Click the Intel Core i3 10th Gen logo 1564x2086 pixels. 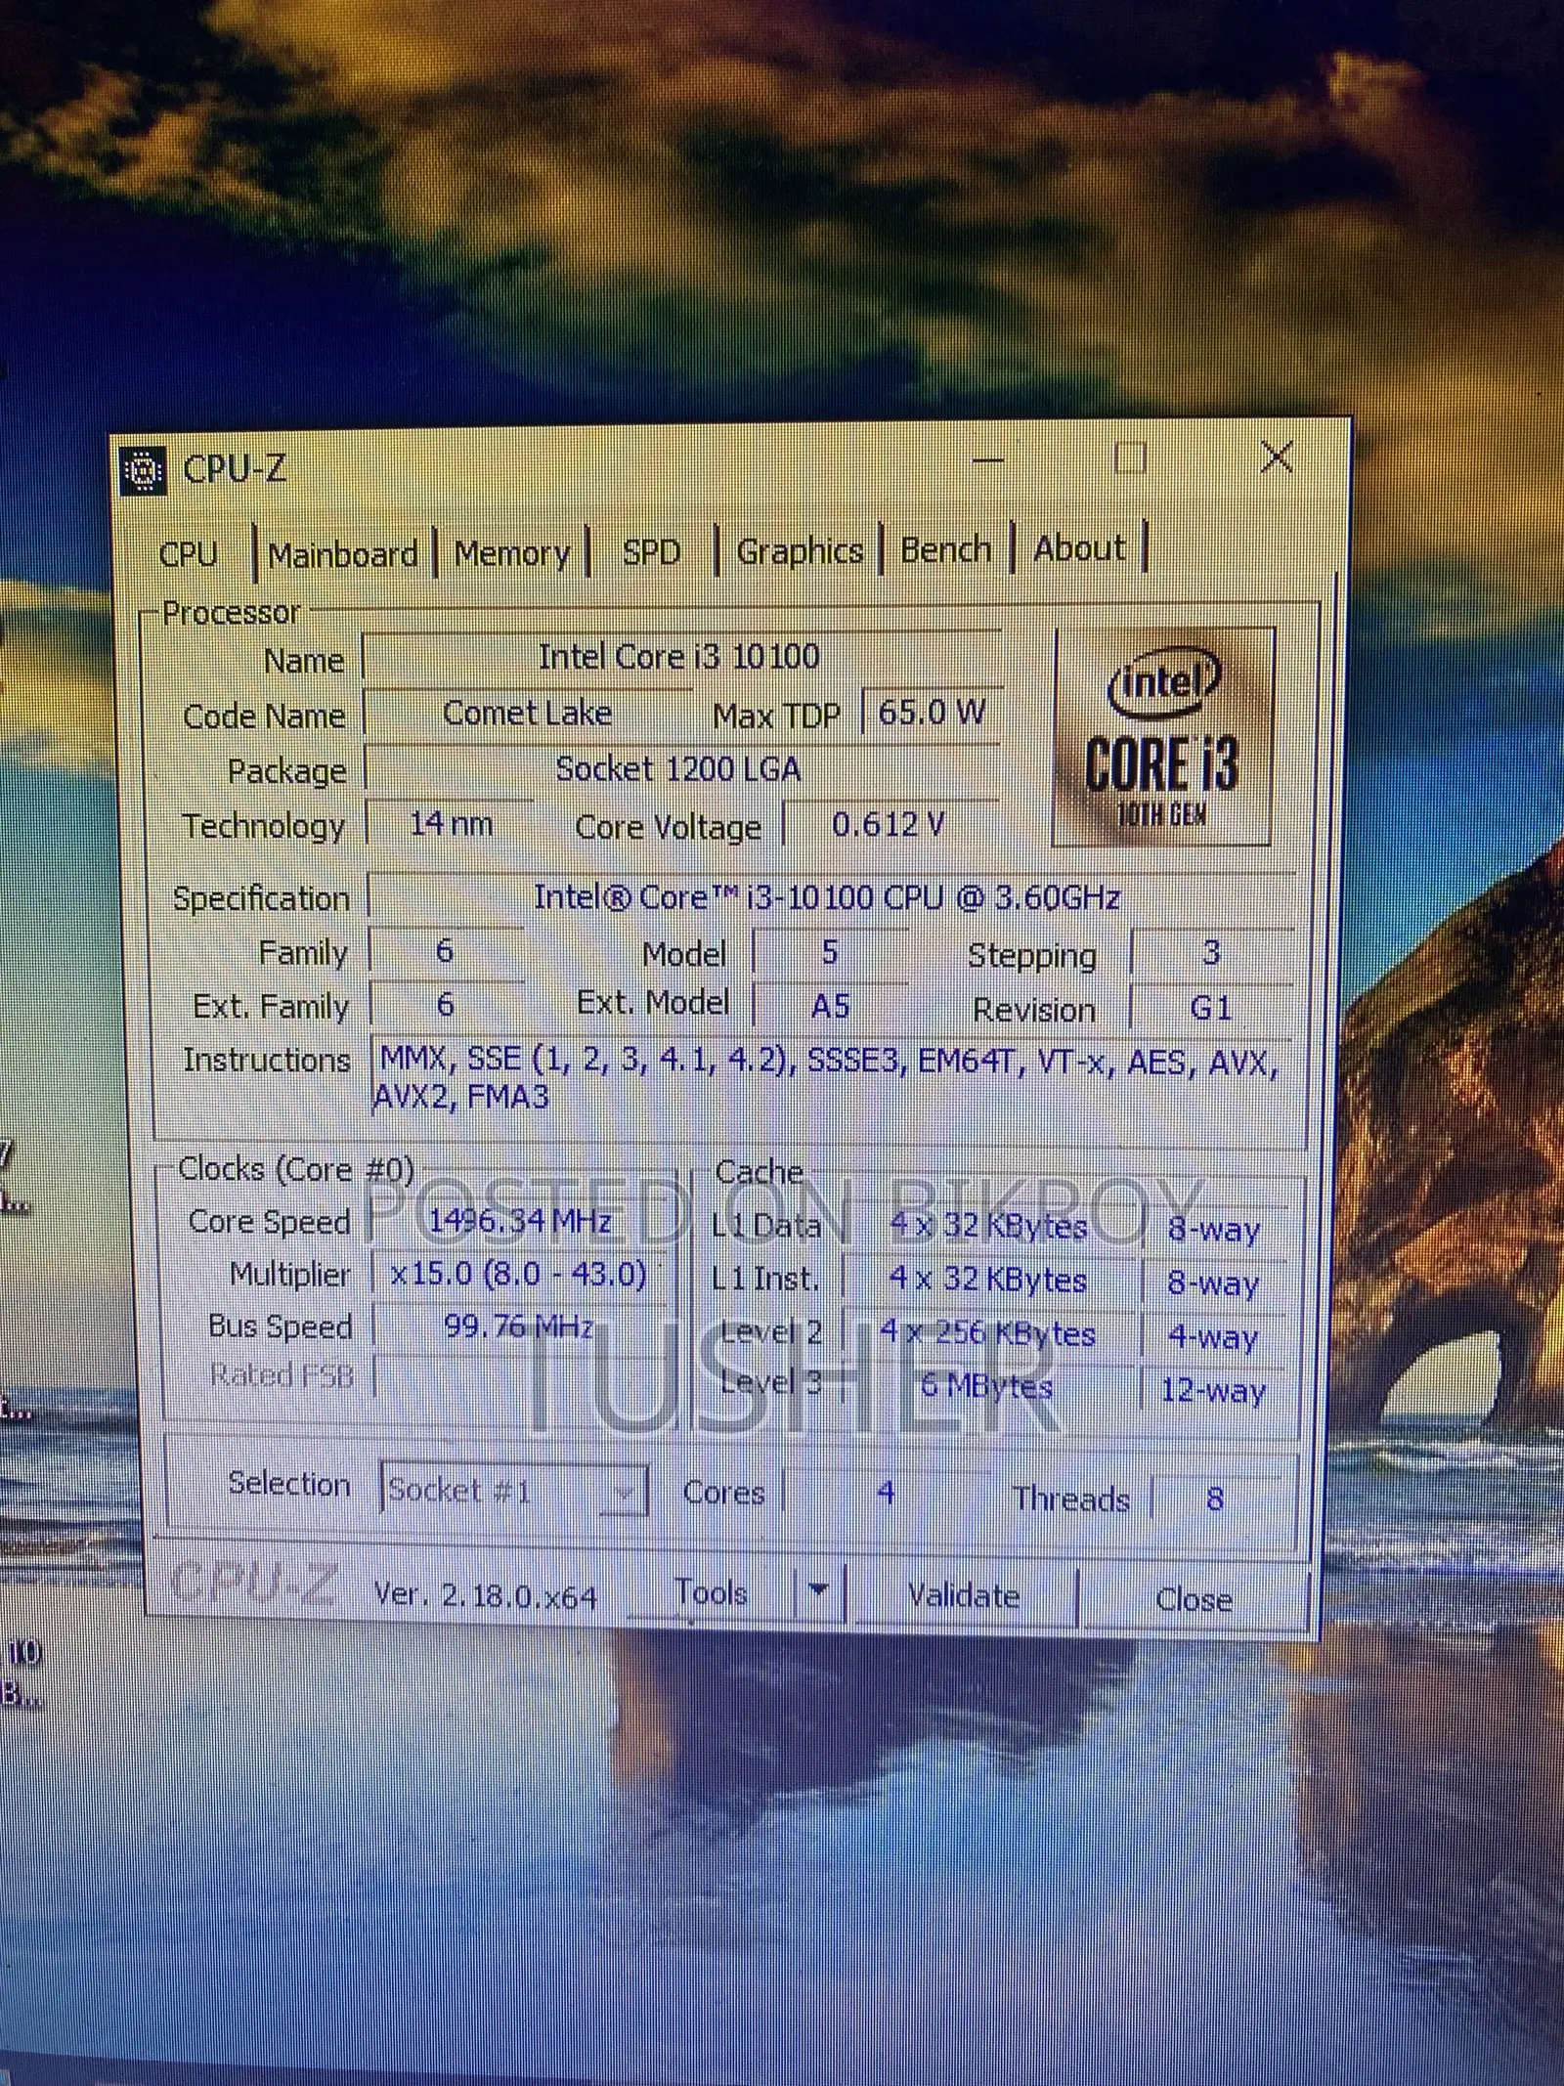[1163, 737]
